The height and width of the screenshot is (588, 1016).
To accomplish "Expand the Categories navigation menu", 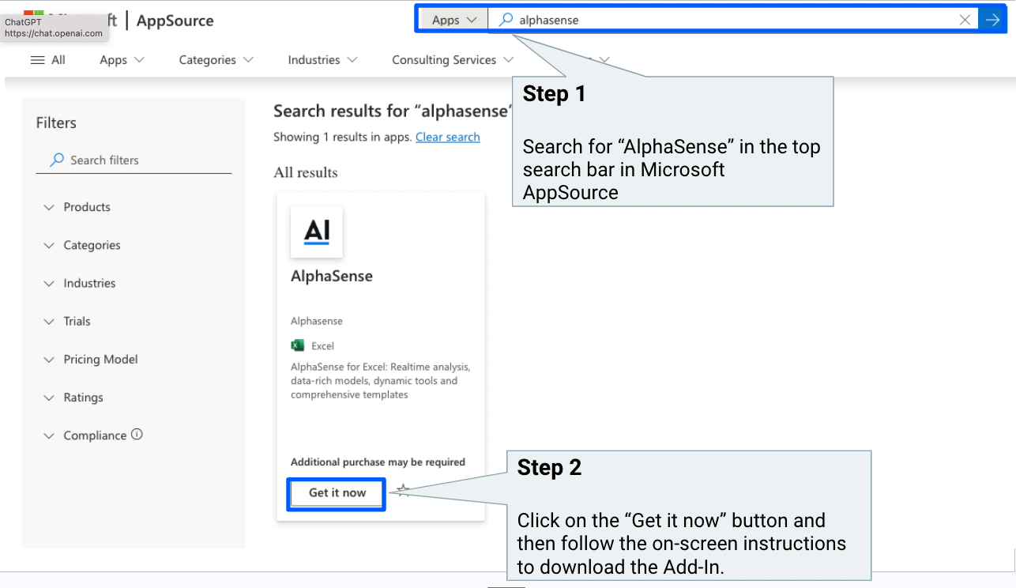I will (216, 60).
